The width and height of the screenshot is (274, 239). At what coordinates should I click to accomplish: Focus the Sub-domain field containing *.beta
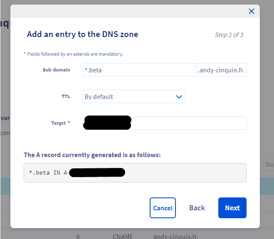pos(139,70)
